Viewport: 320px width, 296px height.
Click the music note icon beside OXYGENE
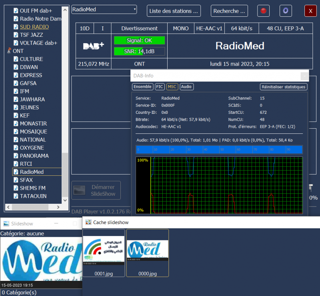click(x=16, y=147)
